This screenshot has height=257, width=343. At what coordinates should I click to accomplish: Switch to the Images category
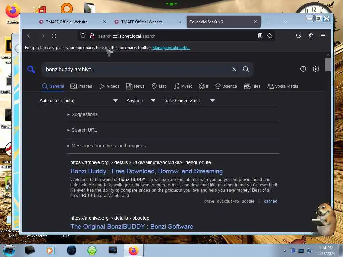click(x=81, y=86)
